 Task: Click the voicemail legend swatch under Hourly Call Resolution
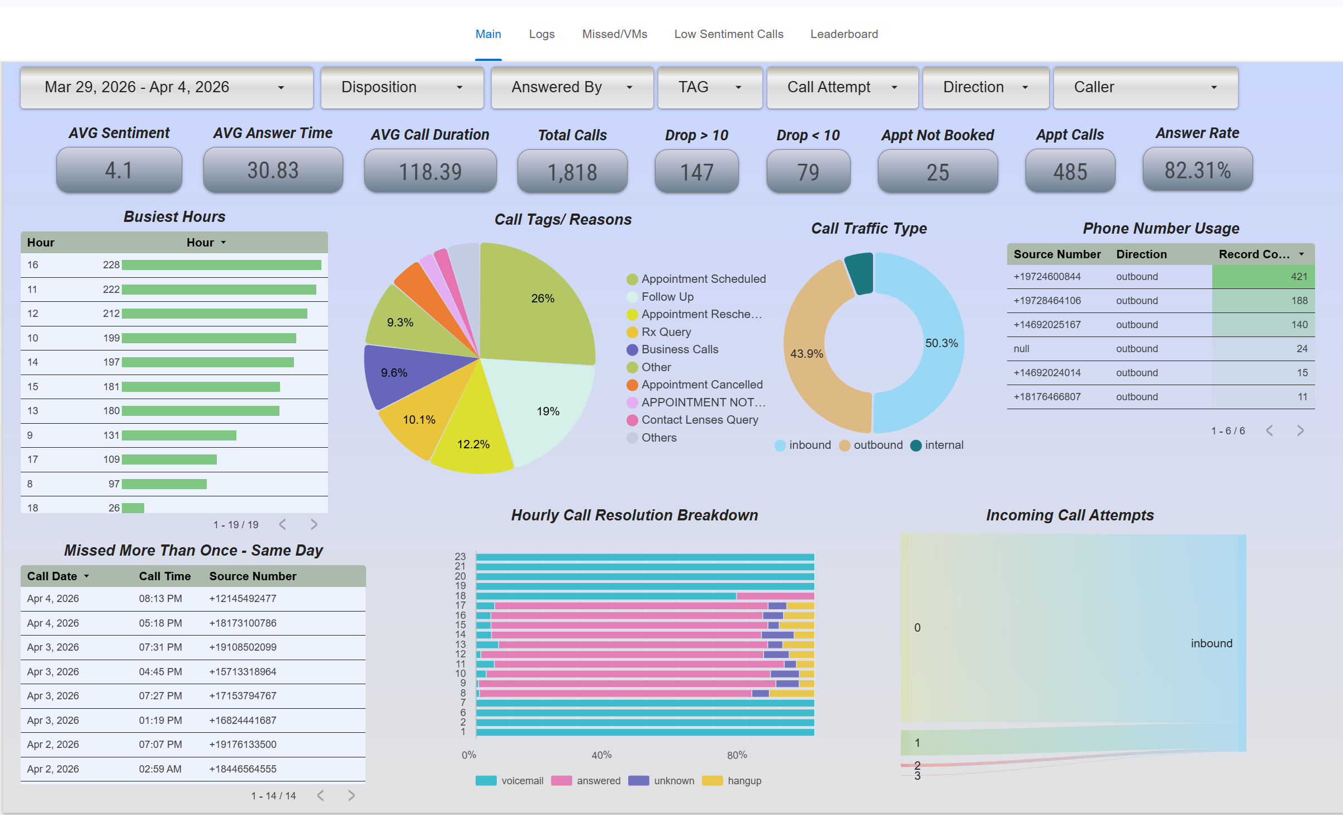tap(485, 780)
